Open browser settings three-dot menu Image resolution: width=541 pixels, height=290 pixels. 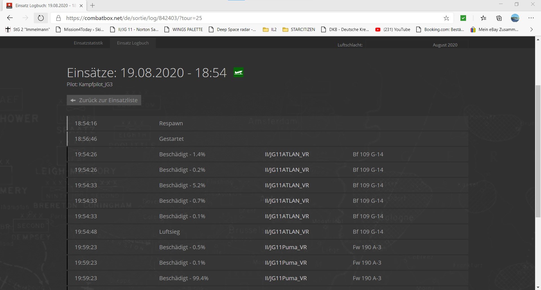531,18
